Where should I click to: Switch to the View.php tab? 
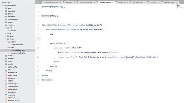pos(153,2)
